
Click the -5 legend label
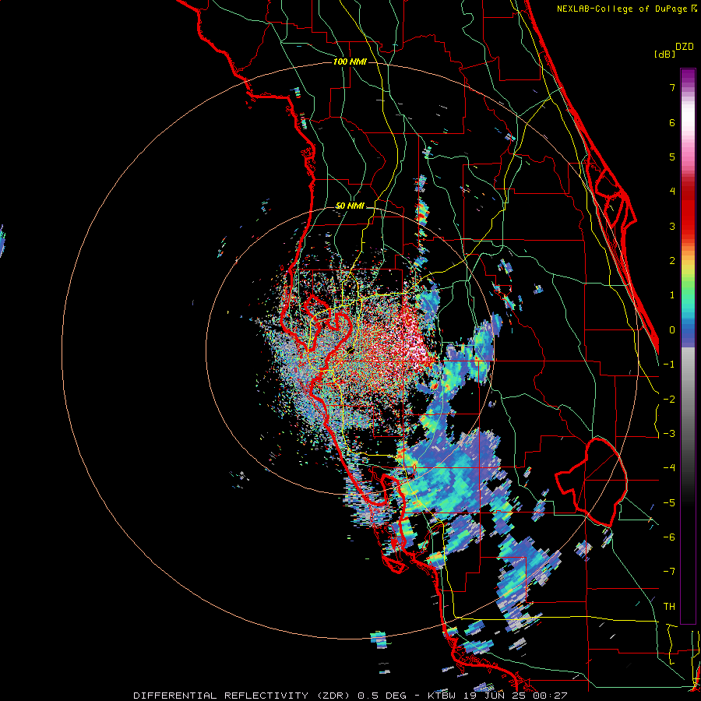point(669,502)
